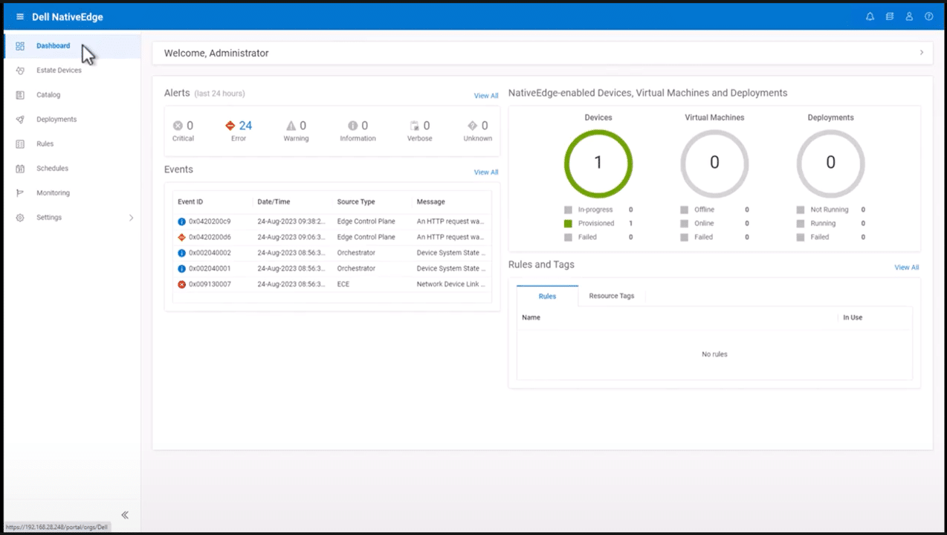Switch to the Rules tab
Screen dimensions: 947x535
(547, 296)
